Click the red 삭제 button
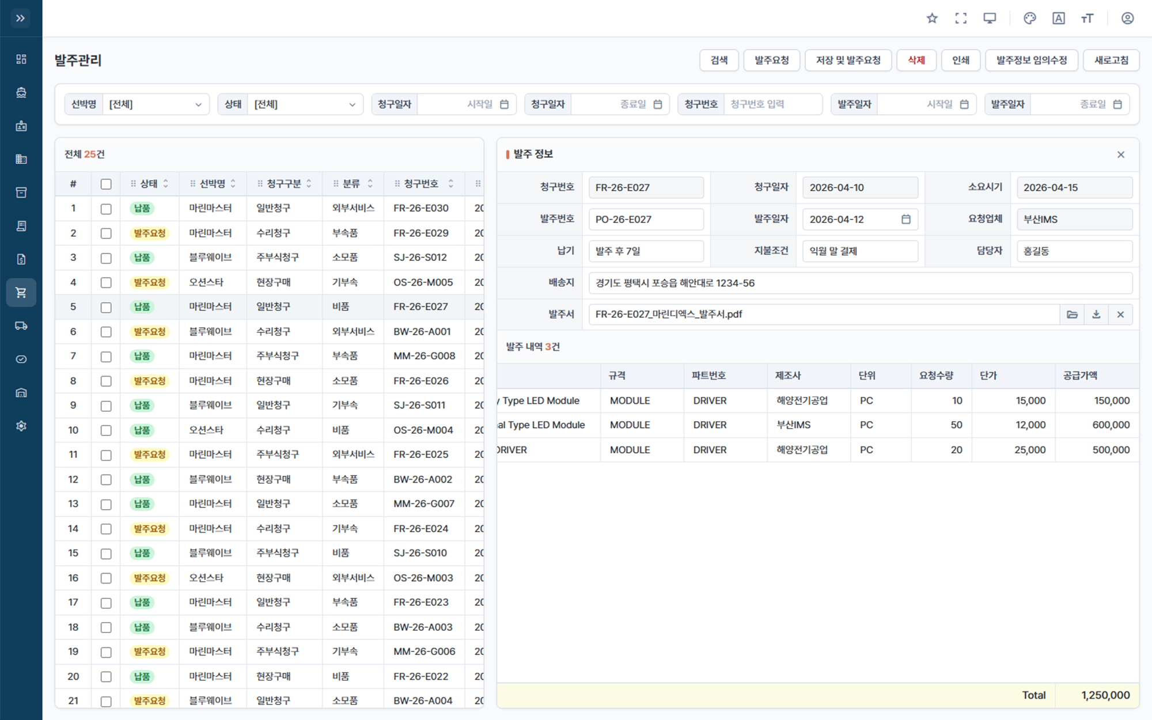The width and height of the screenshot is (1152, 720). click(x=916, y=60)
